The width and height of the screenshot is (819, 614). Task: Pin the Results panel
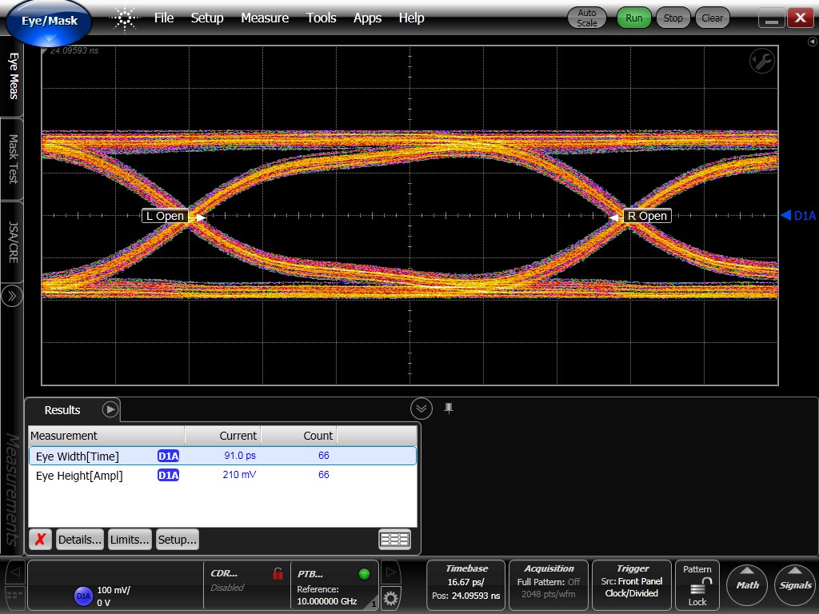click(x=449, y=408)
